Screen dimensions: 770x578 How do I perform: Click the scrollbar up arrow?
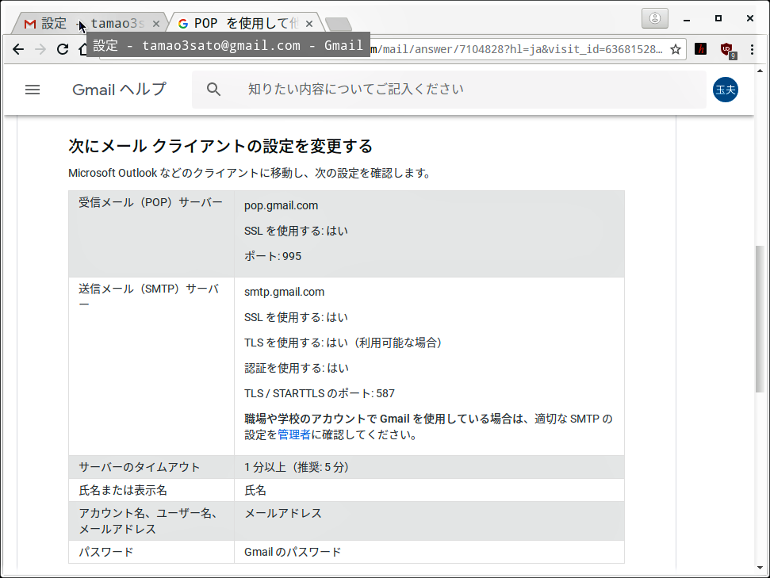760,71
